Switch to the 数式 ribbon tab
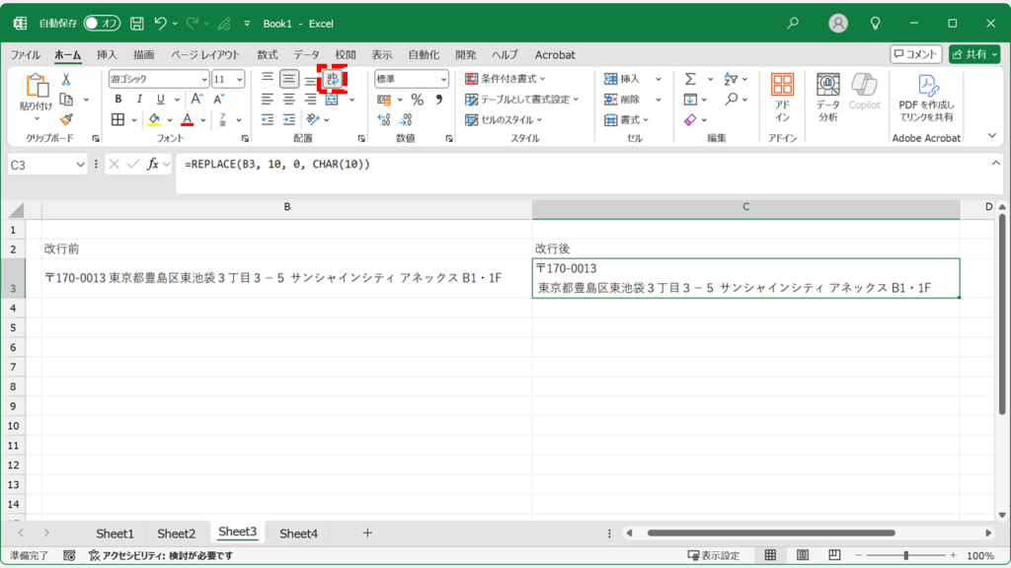Image resolution: width=1011 pixels, height=568 pixels. (267, 55)
